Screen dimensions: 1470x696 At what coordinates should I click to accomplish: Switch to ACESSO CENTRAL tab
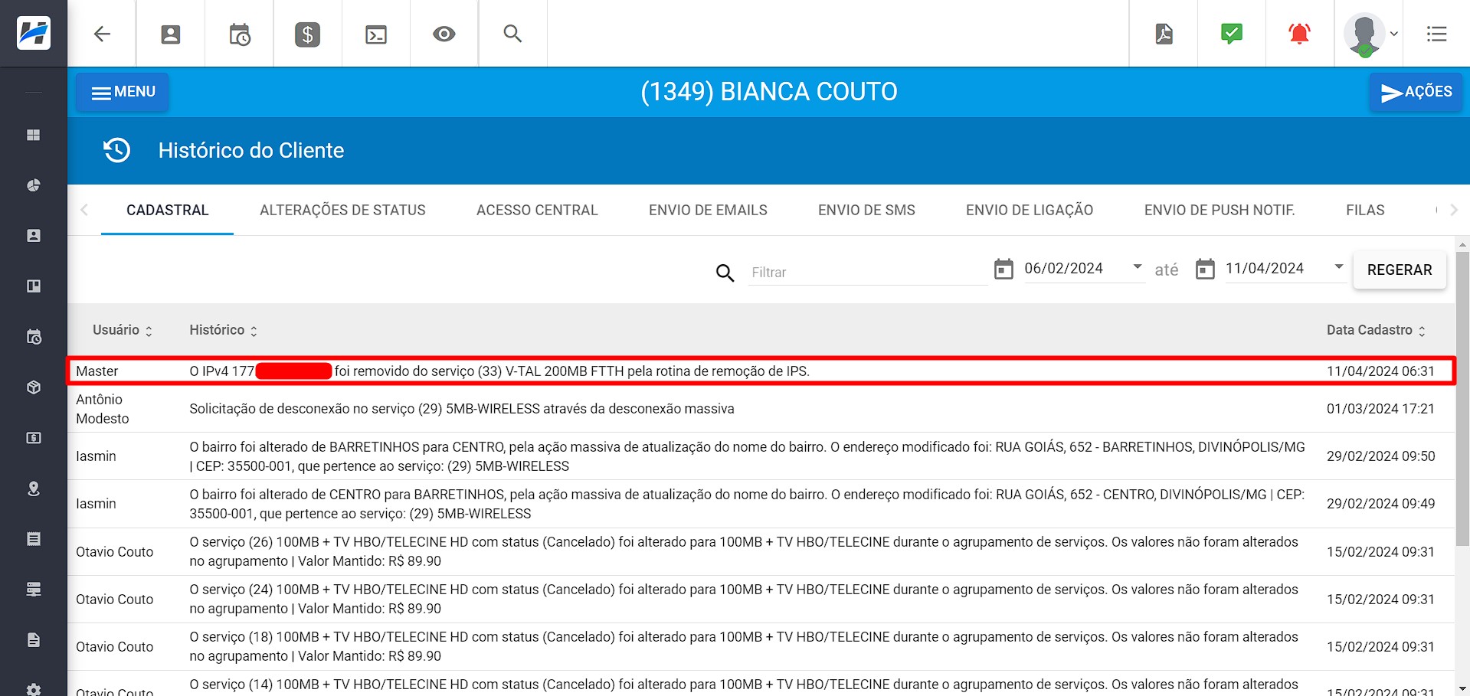pos(537,210)
